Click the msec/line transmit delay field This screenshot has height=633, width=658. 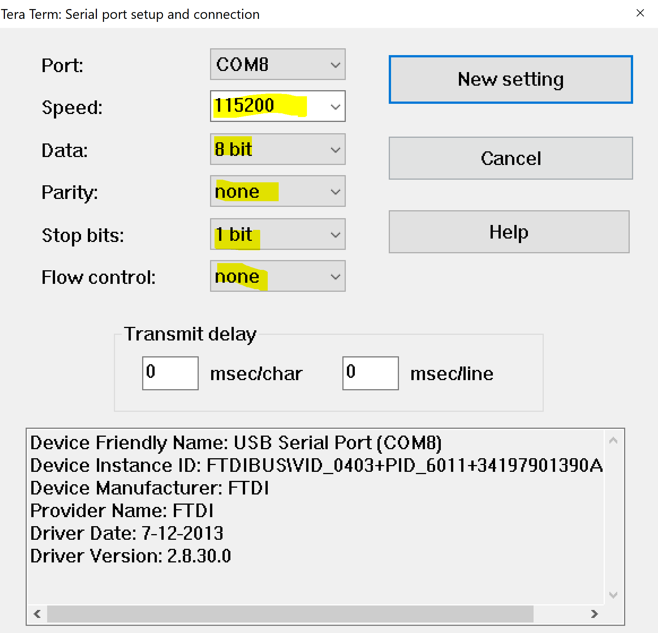point(370,373)
